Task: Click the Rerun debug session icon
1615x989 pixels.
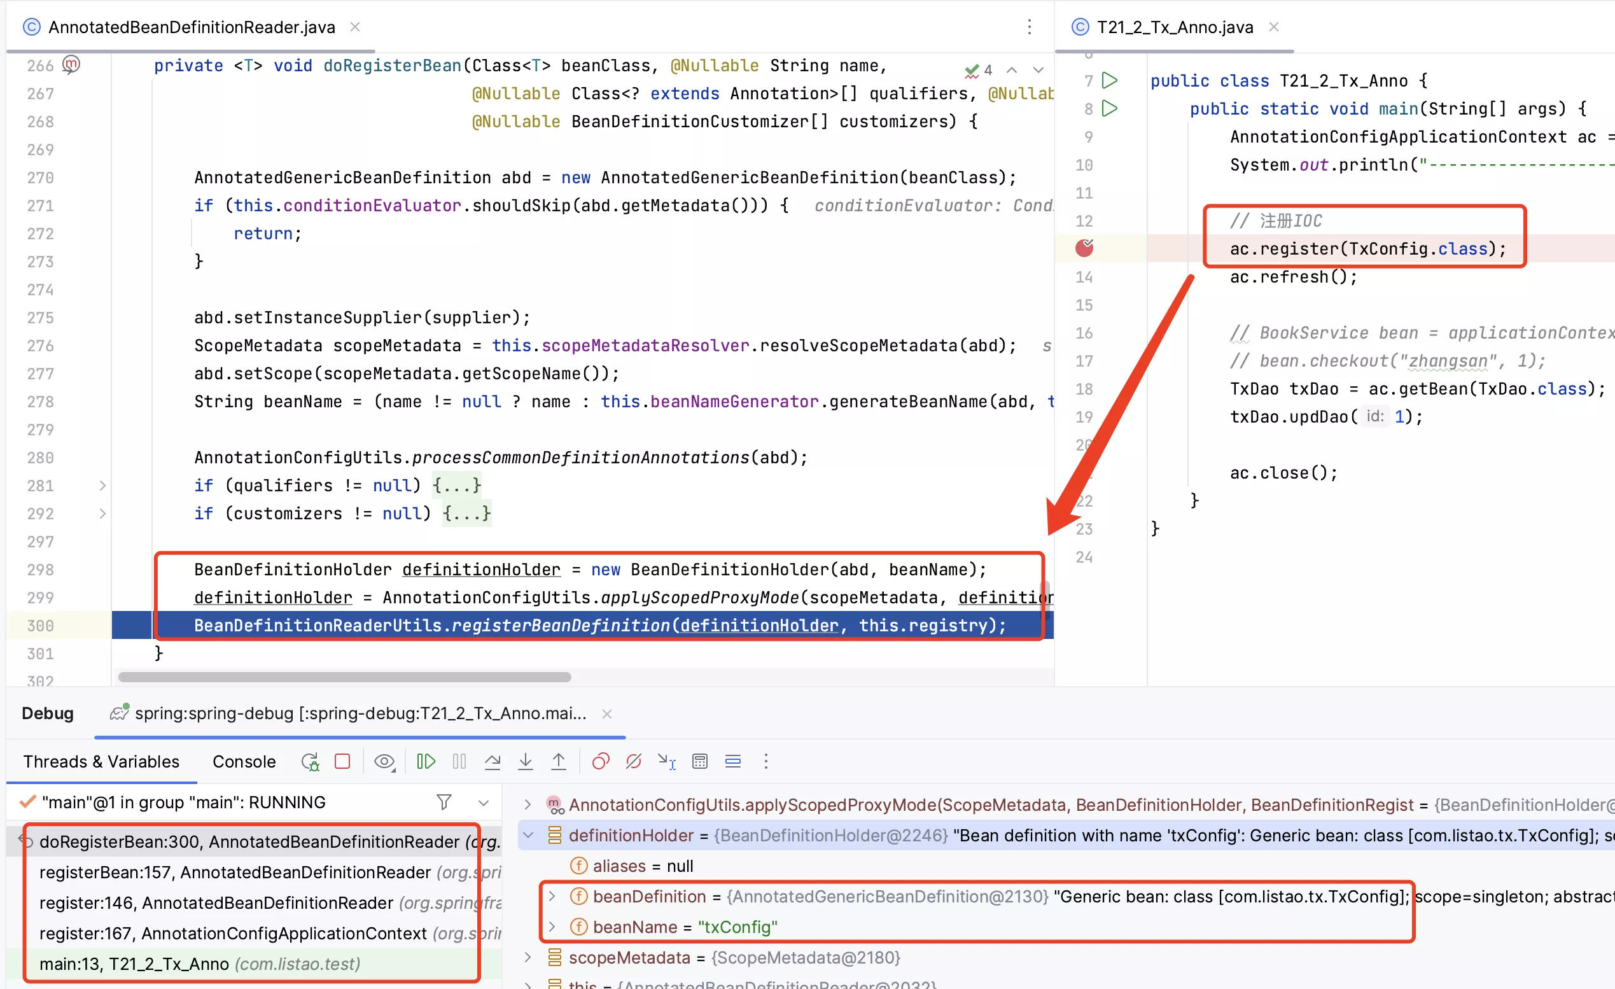Action: point(310,762)
